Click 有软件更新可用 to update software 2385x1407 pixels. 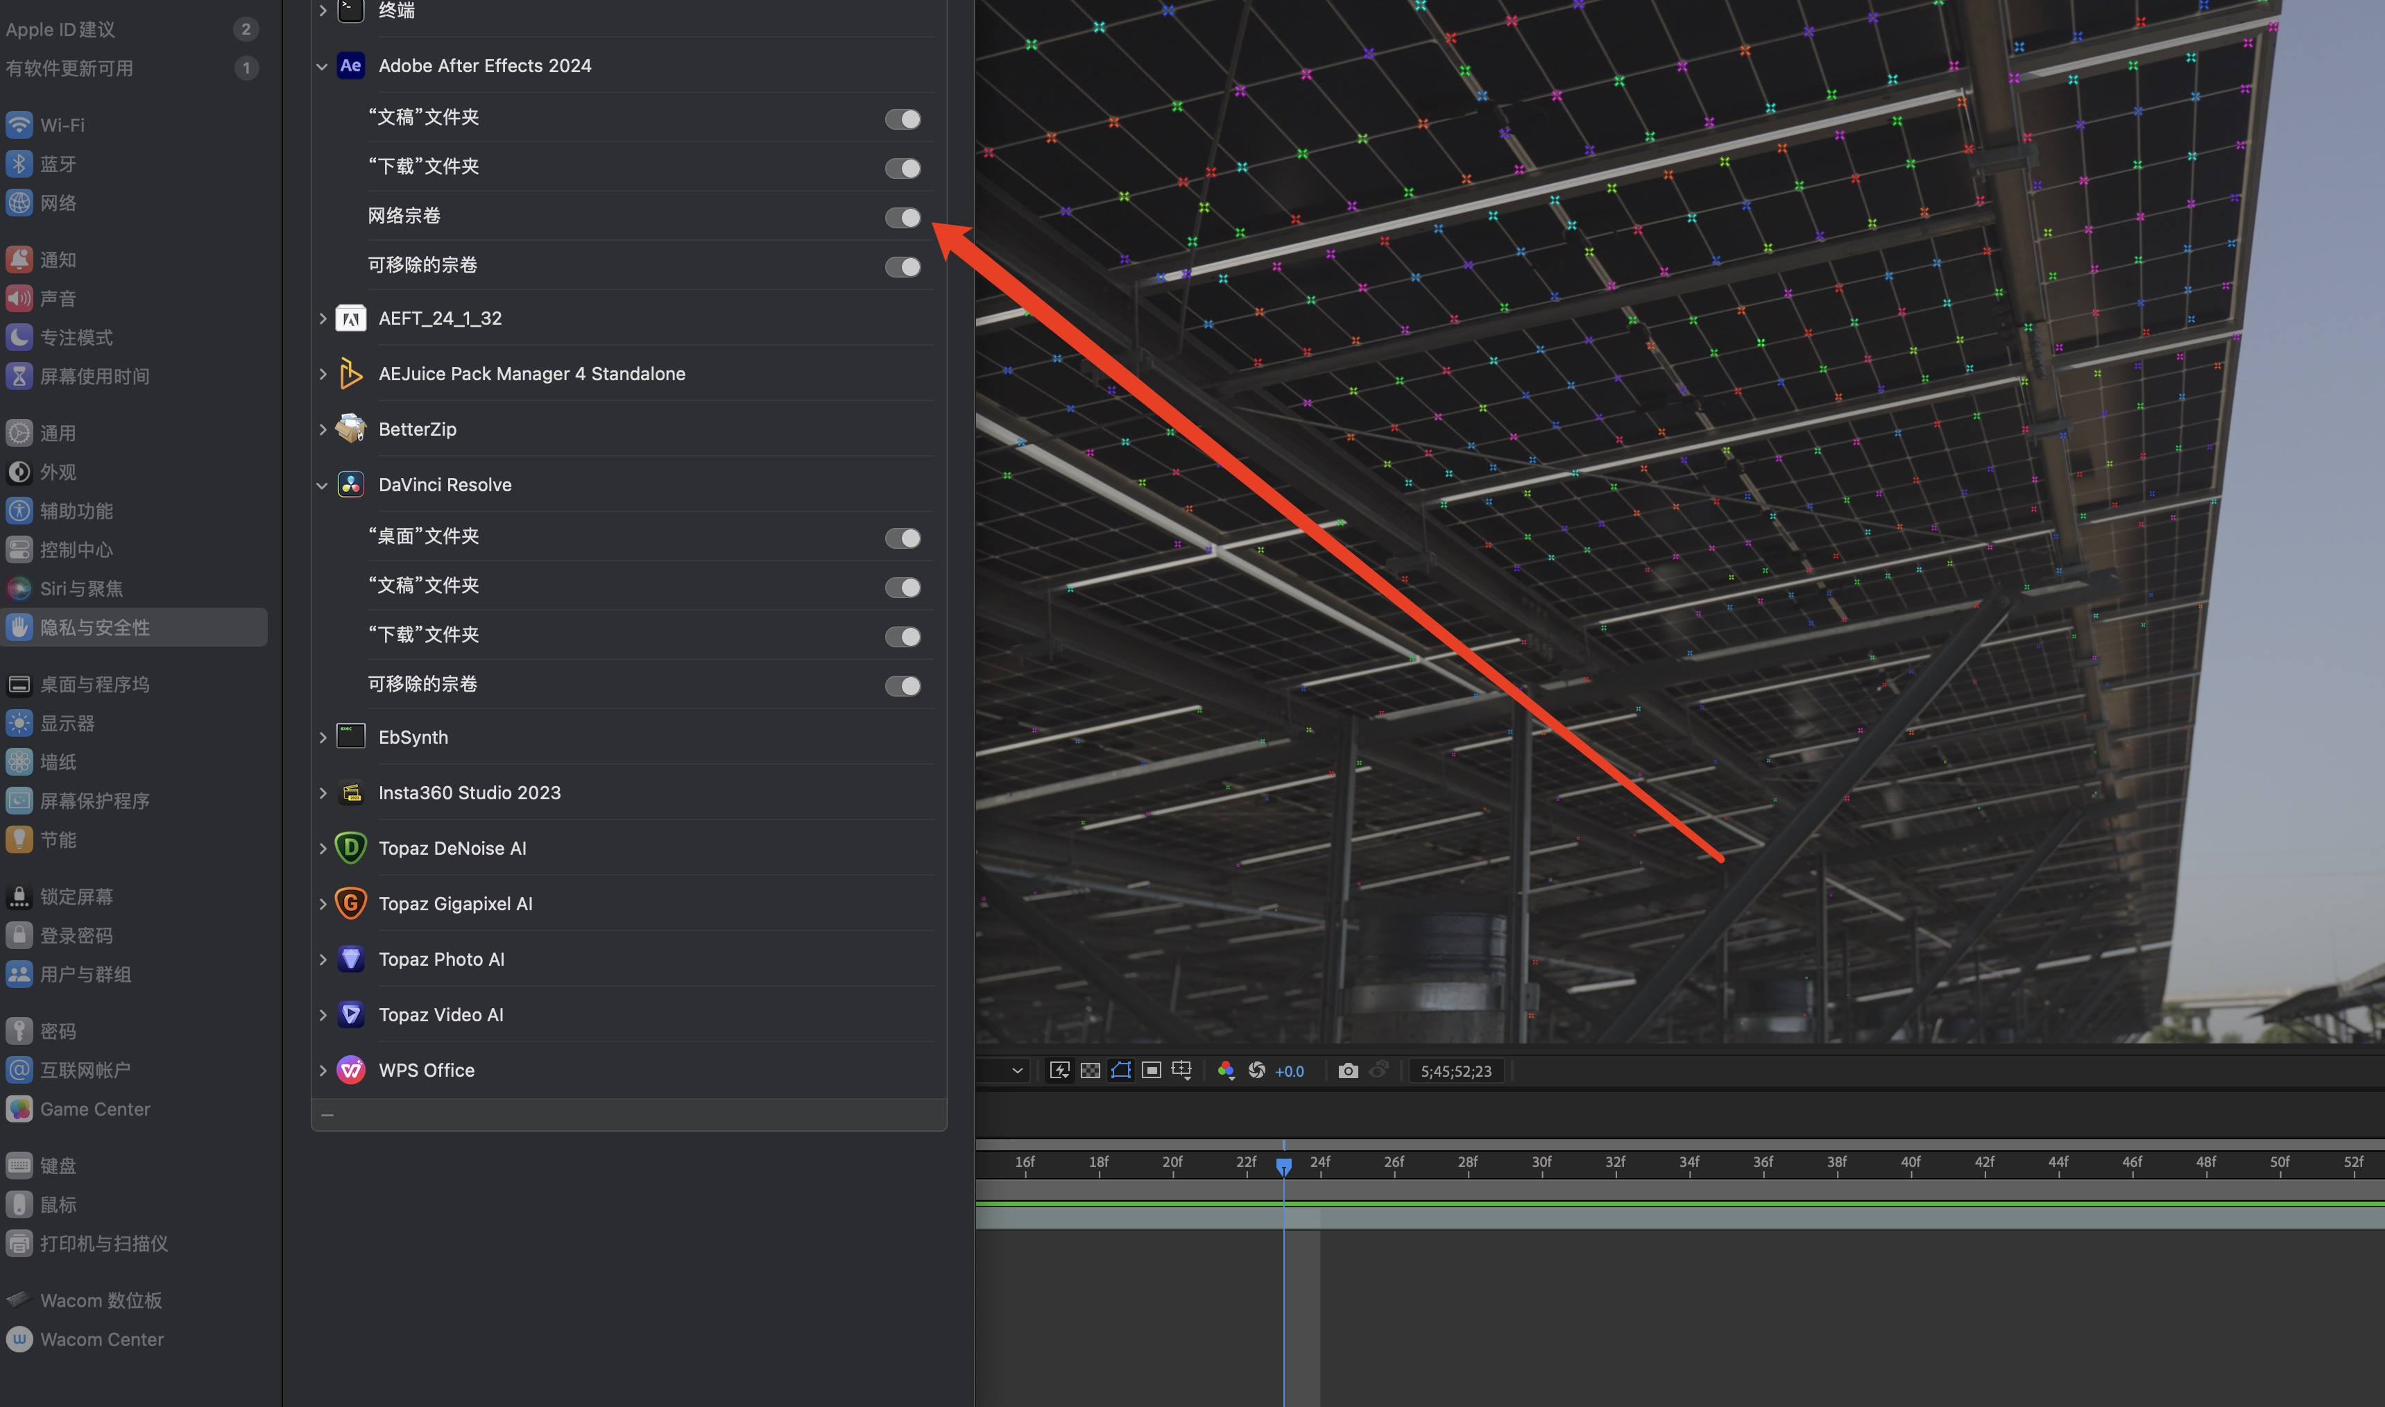(x=68, y=67)
